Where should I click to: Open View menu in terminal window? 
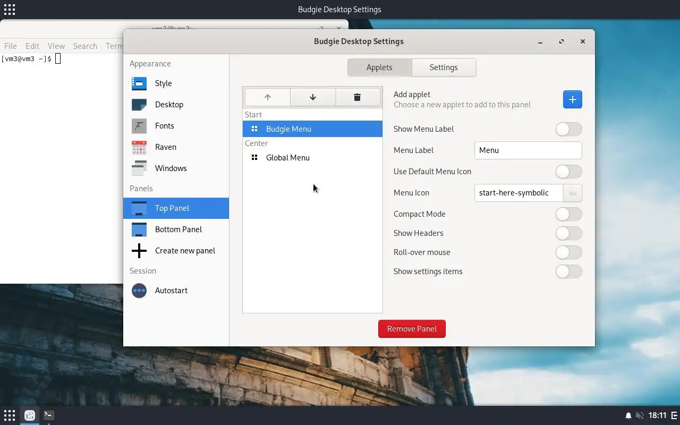[56, 46]
